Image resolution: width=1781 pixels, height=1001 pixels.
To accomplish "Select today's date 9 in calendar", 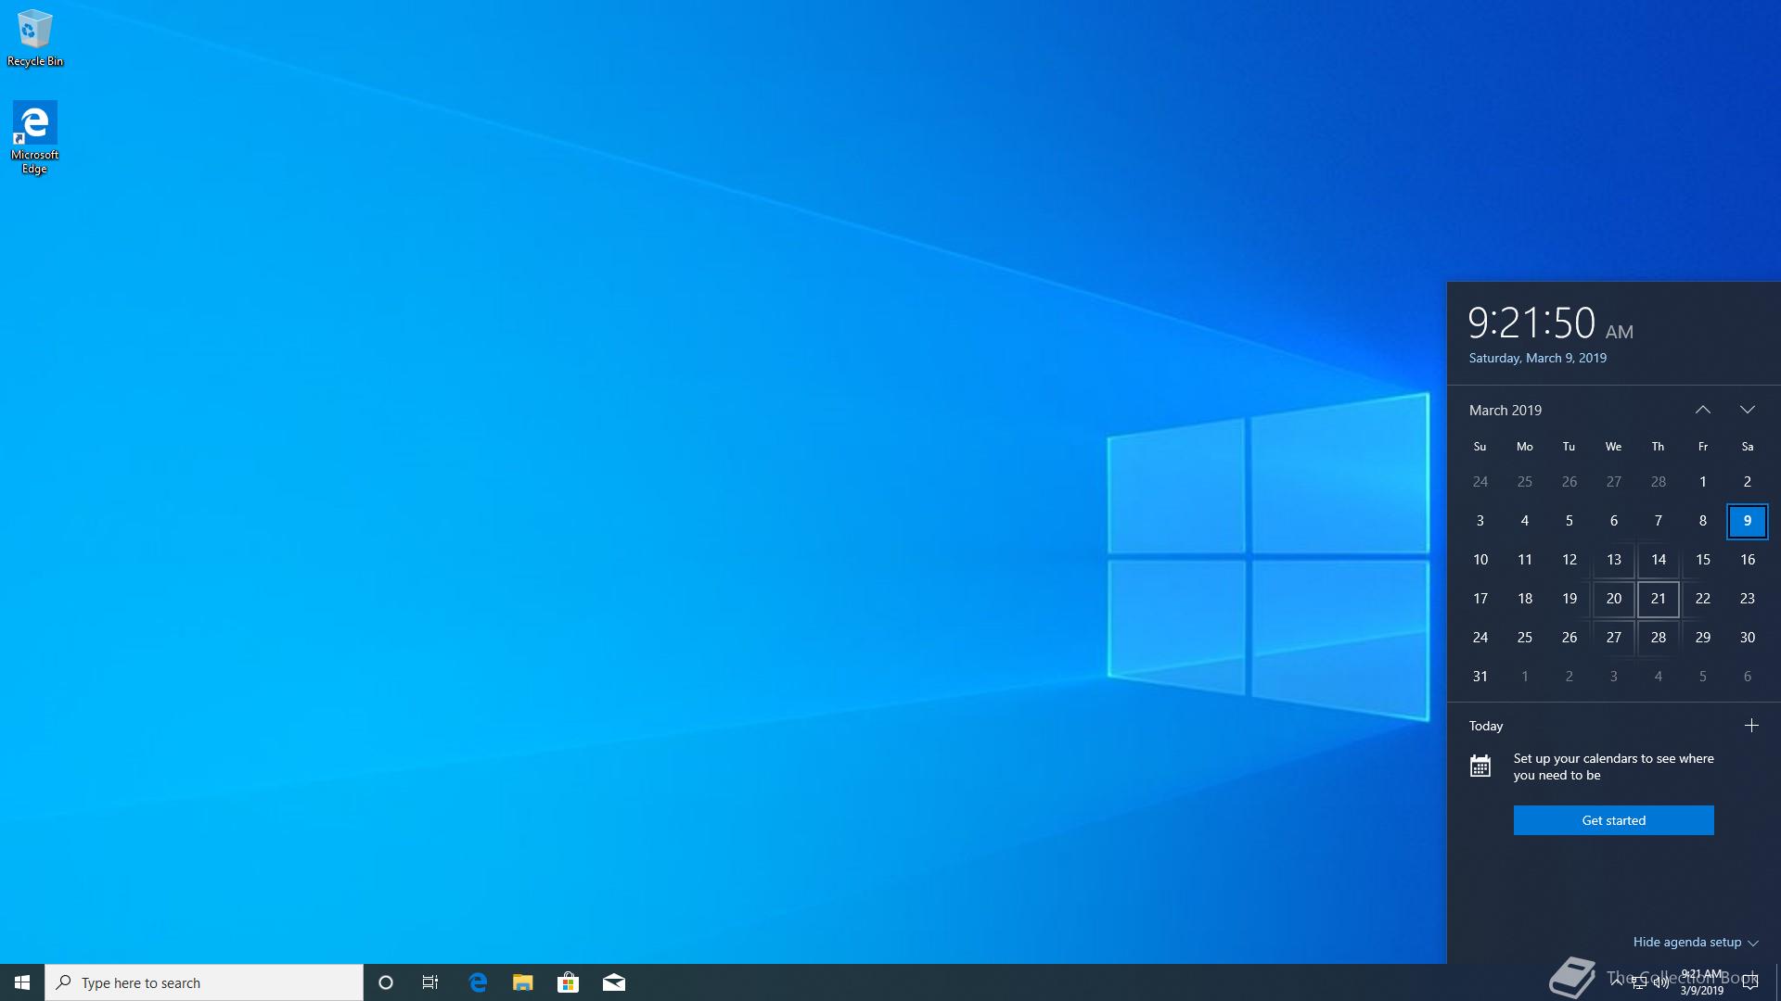I will [1748, 521].
